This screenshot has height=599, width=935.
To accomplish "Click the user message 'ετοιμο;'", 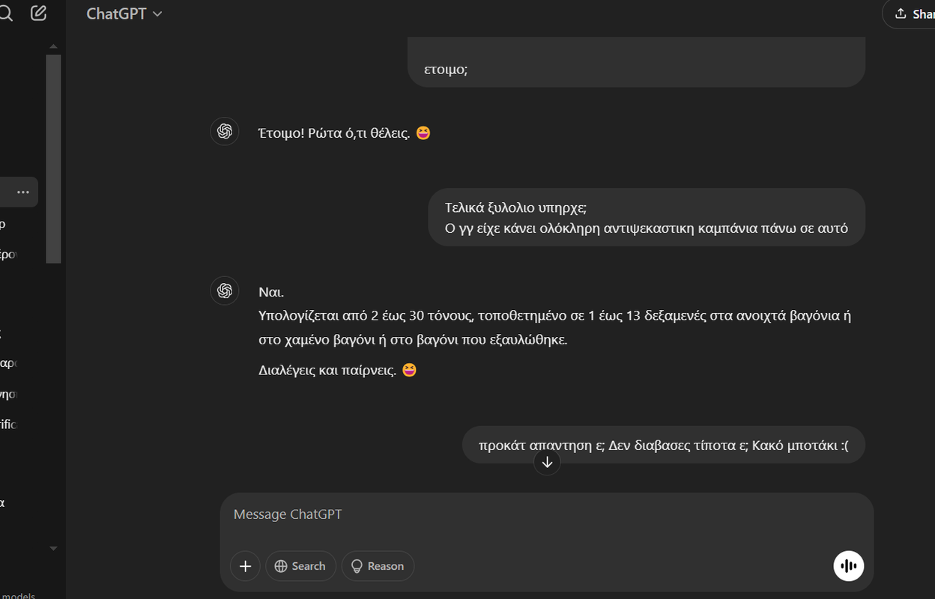I will point(447,70).
